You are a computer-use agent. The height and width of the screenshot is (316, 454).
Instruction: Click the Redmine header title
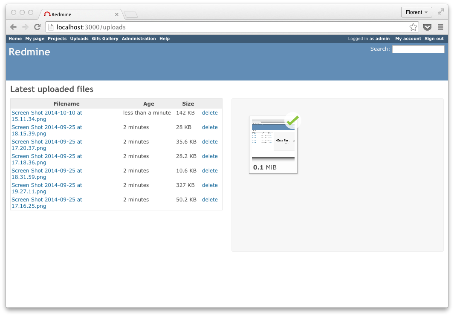click(x=29, y=52)
